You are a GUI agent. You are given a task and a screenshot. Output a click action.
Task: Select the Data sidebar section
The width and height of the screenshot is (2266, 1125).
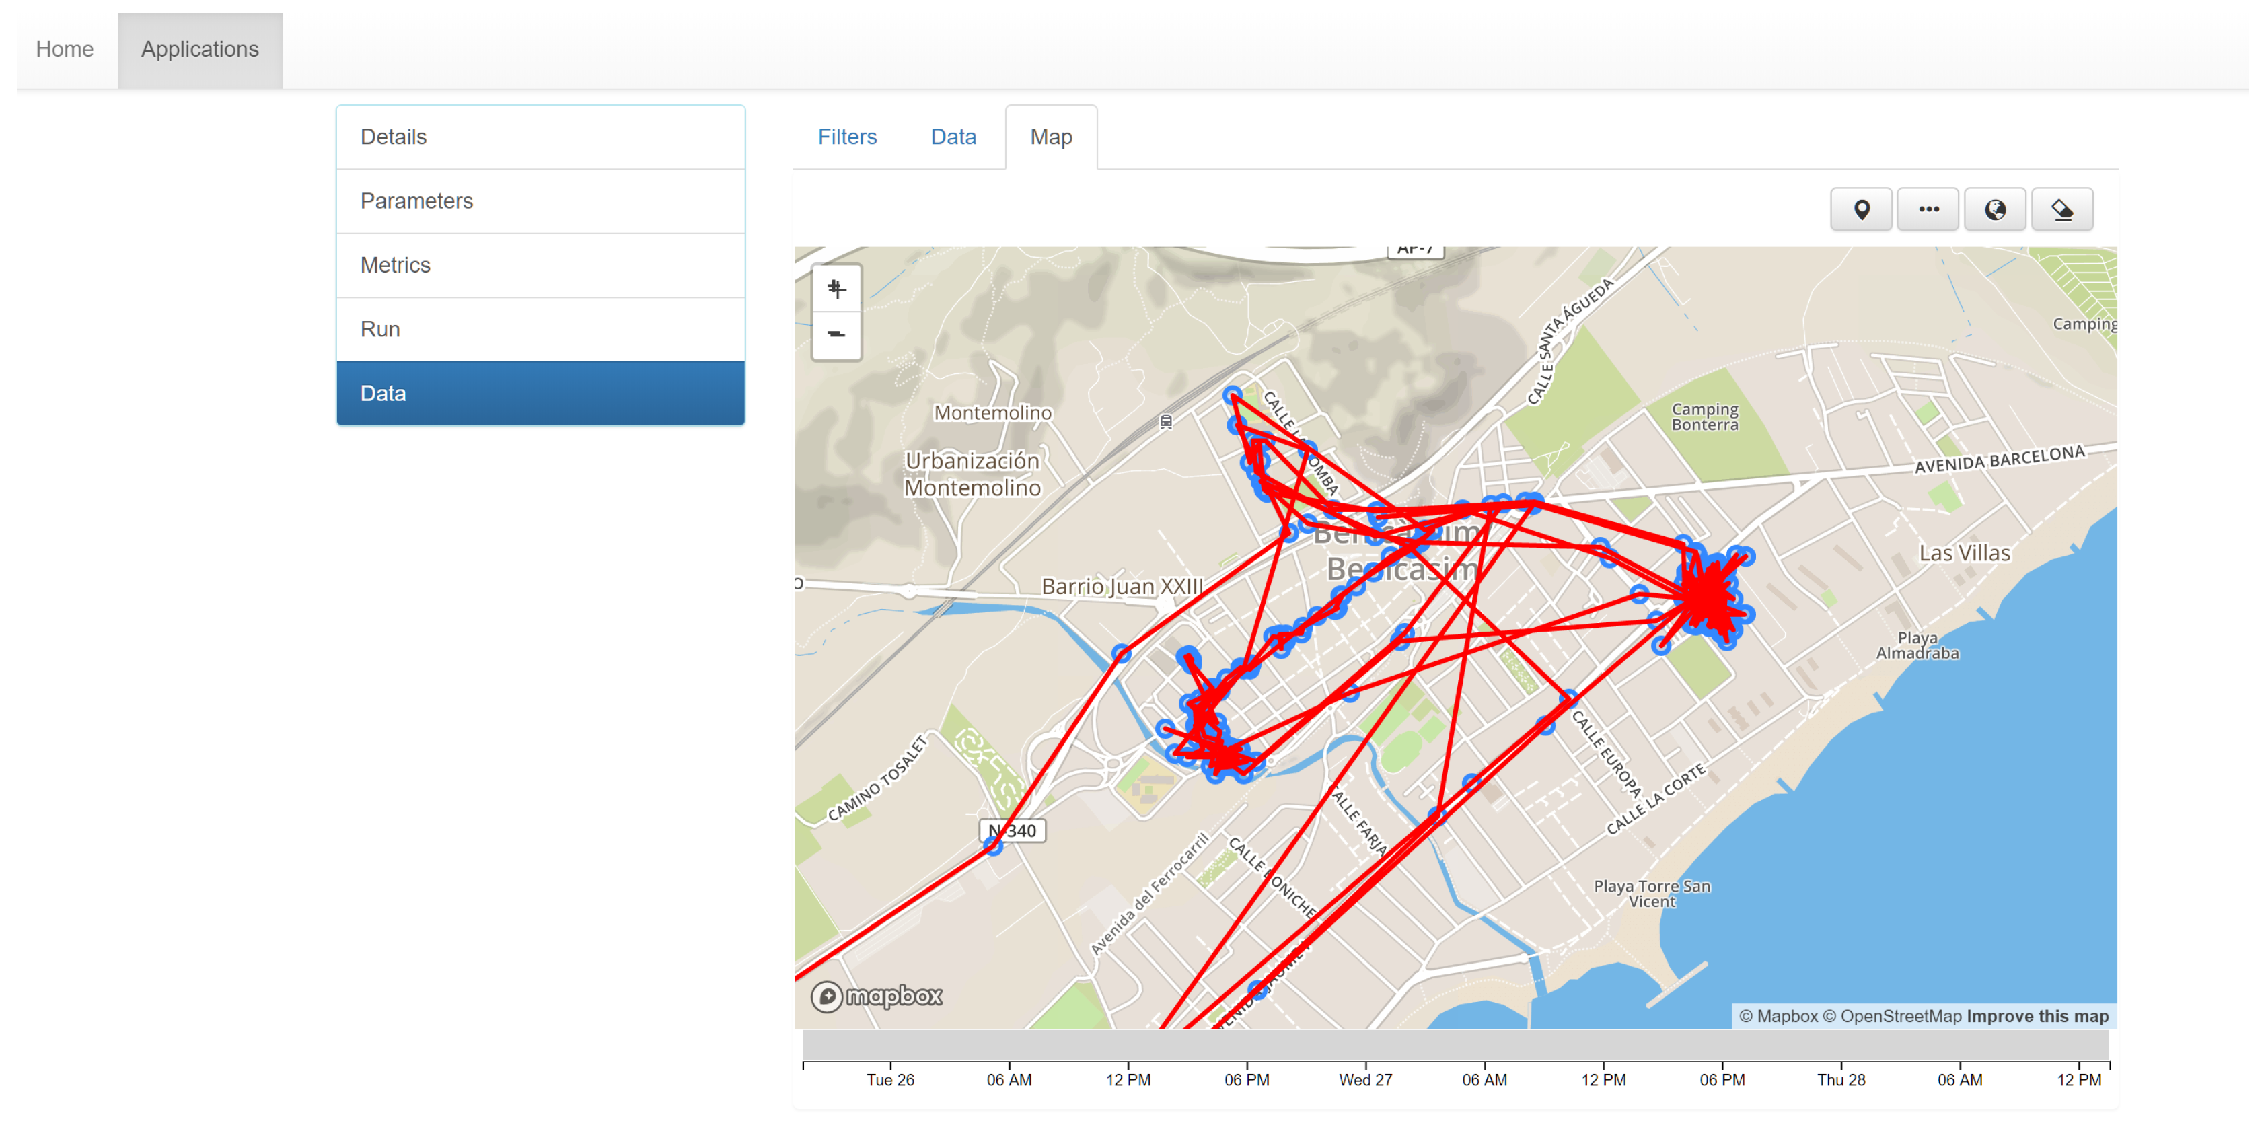tap(540, 393)
